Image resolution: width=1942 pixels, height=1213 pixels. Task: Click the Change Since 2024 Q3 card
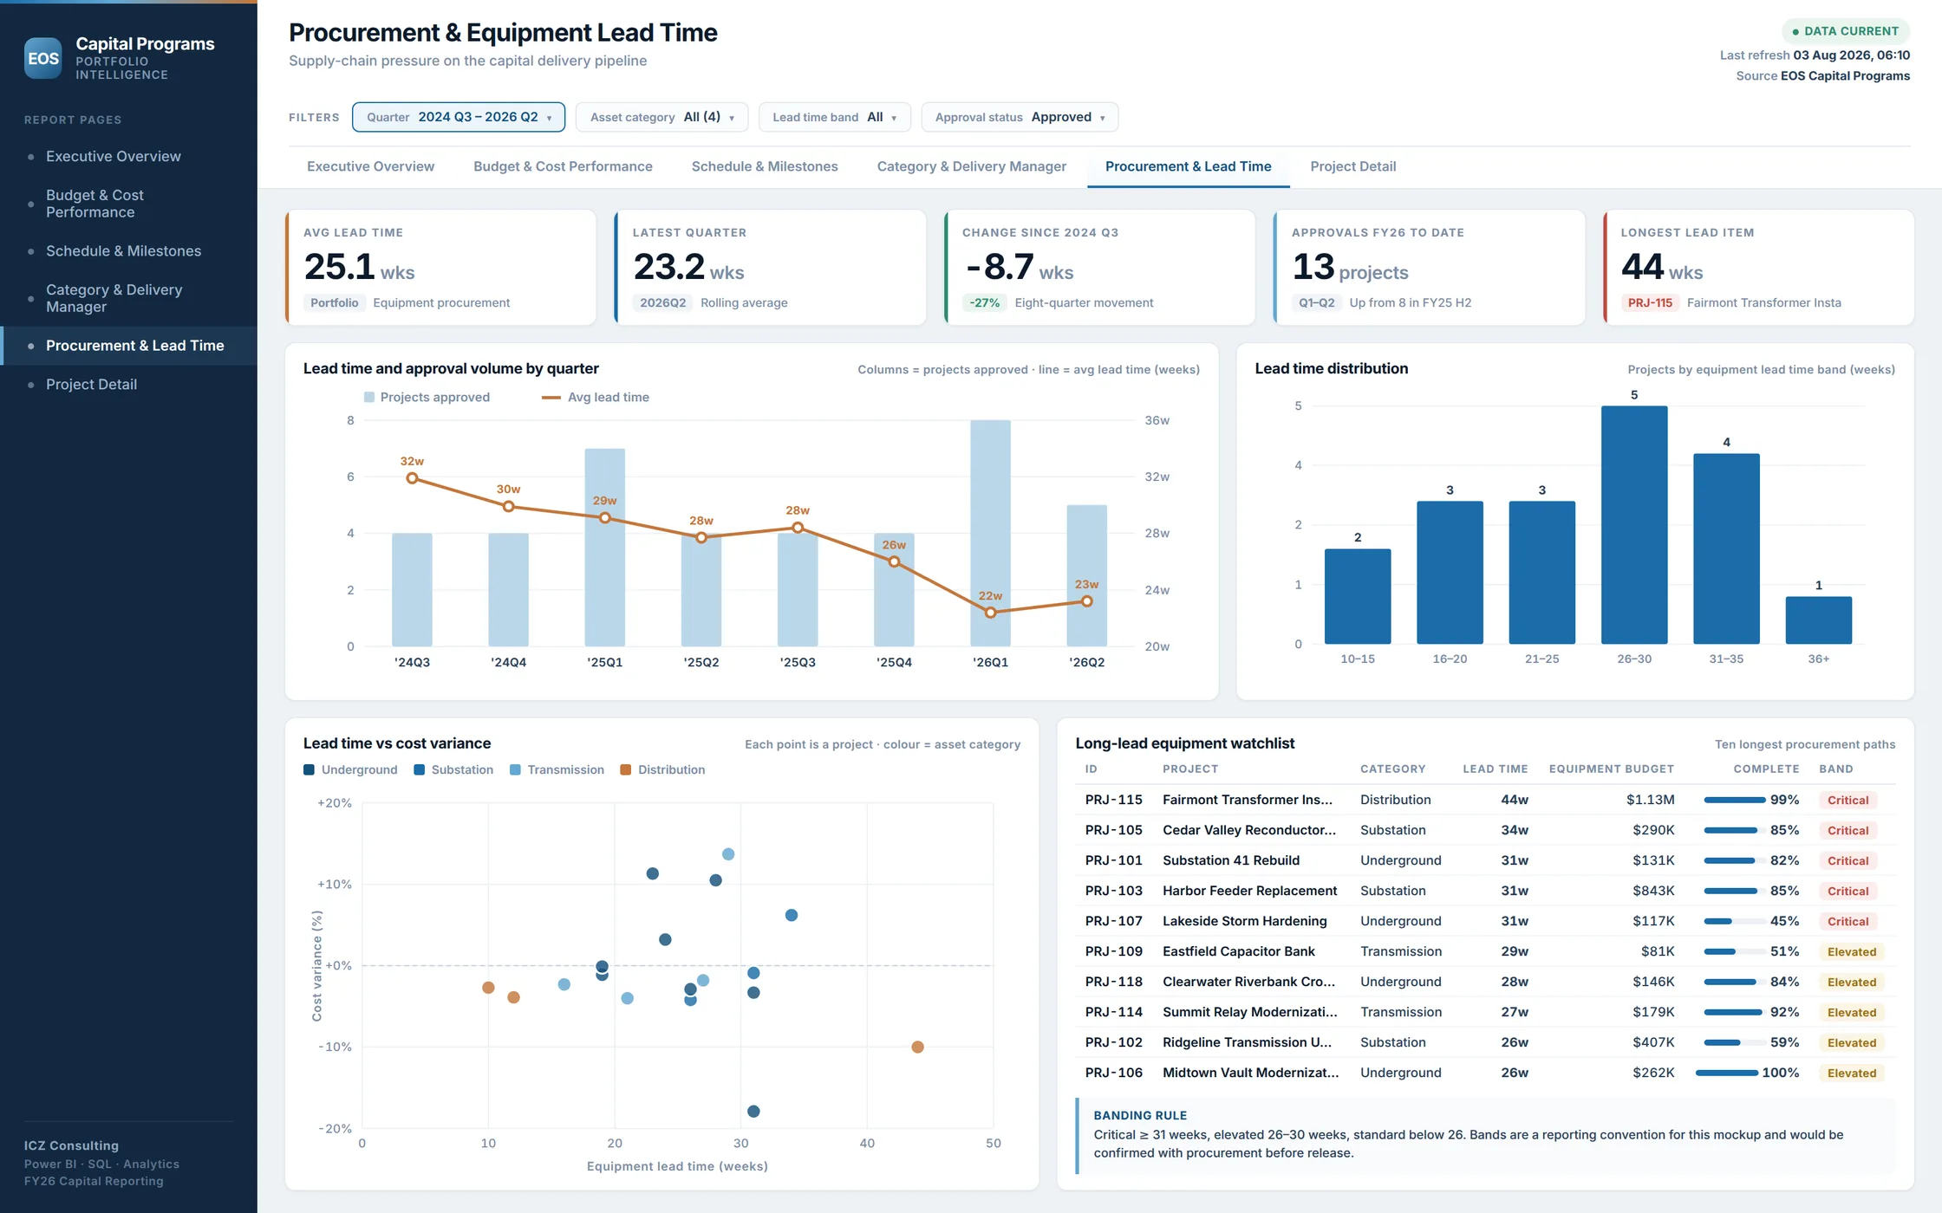pos(1099,268)
